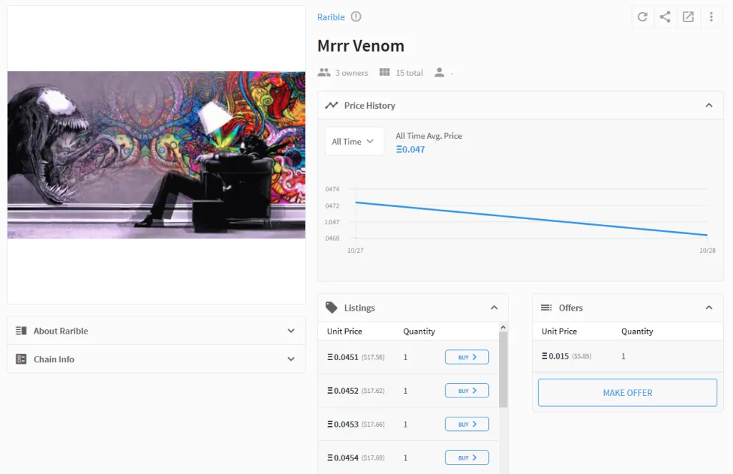Buy the 0.0452 ETH listing
The image size is (733, 474).
click(467, 390)
